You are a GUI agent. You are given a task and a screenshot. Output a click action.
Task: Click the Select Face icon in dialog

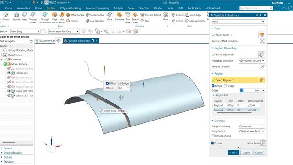pos(261,35)
